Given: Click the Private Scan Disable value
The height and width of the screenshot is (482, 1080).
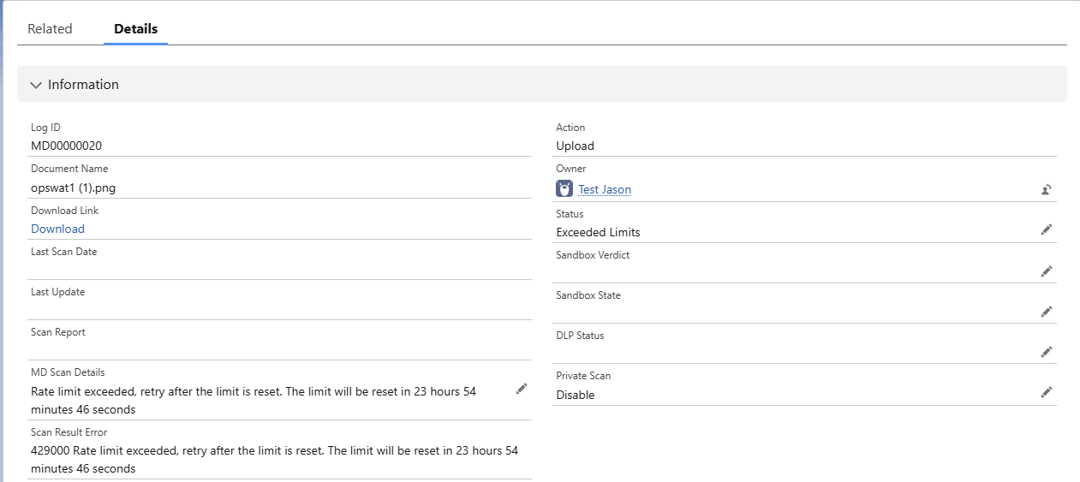Looking at the screenshot, I should 576,395.
